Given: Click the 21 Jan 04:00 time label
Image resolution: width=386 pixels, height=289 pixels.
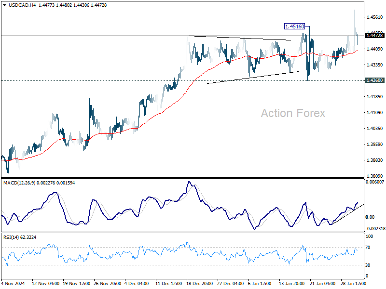Looking at the screenshot, I should (322, 283).
